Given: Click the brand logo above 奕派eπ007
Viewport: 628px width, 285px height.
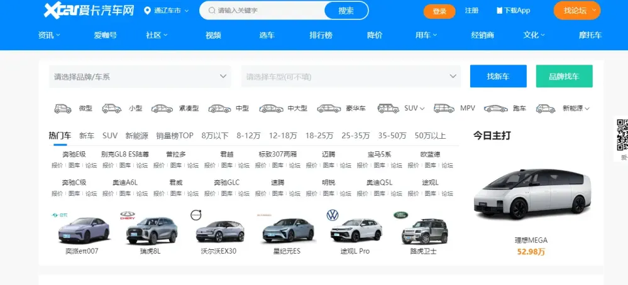Looking at the screenshot, I should 60,215.
